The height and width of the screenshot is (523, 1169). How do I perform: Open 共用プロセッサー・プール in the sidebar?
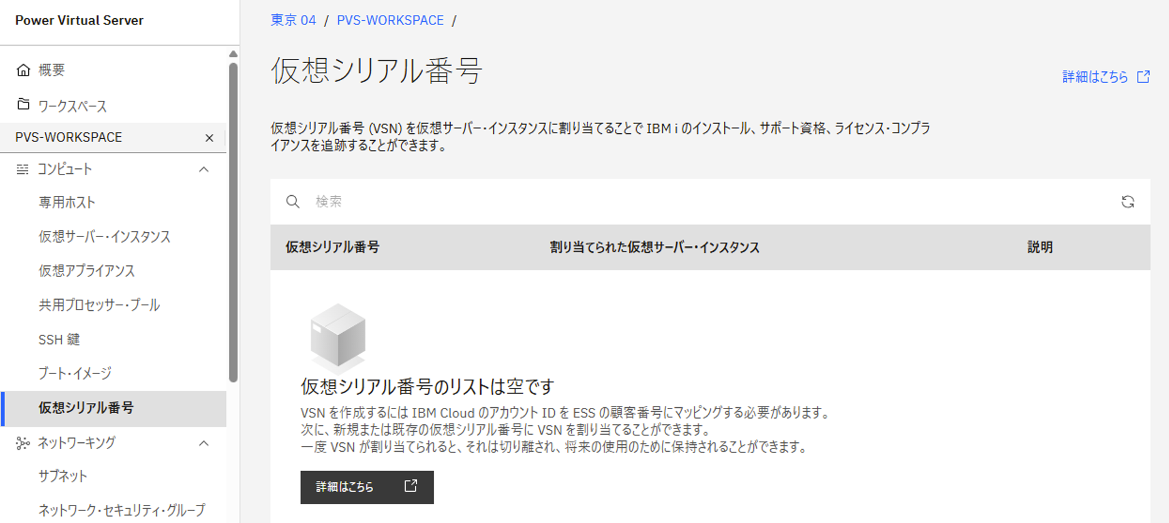click(x=99, y=305)
